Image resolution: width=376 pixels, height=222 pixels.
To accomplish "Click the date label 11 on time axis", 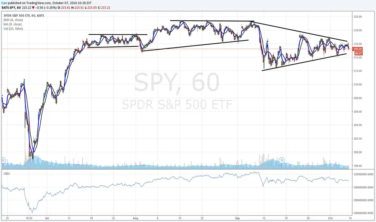I will pyautogui.click(x=69, y=218).
